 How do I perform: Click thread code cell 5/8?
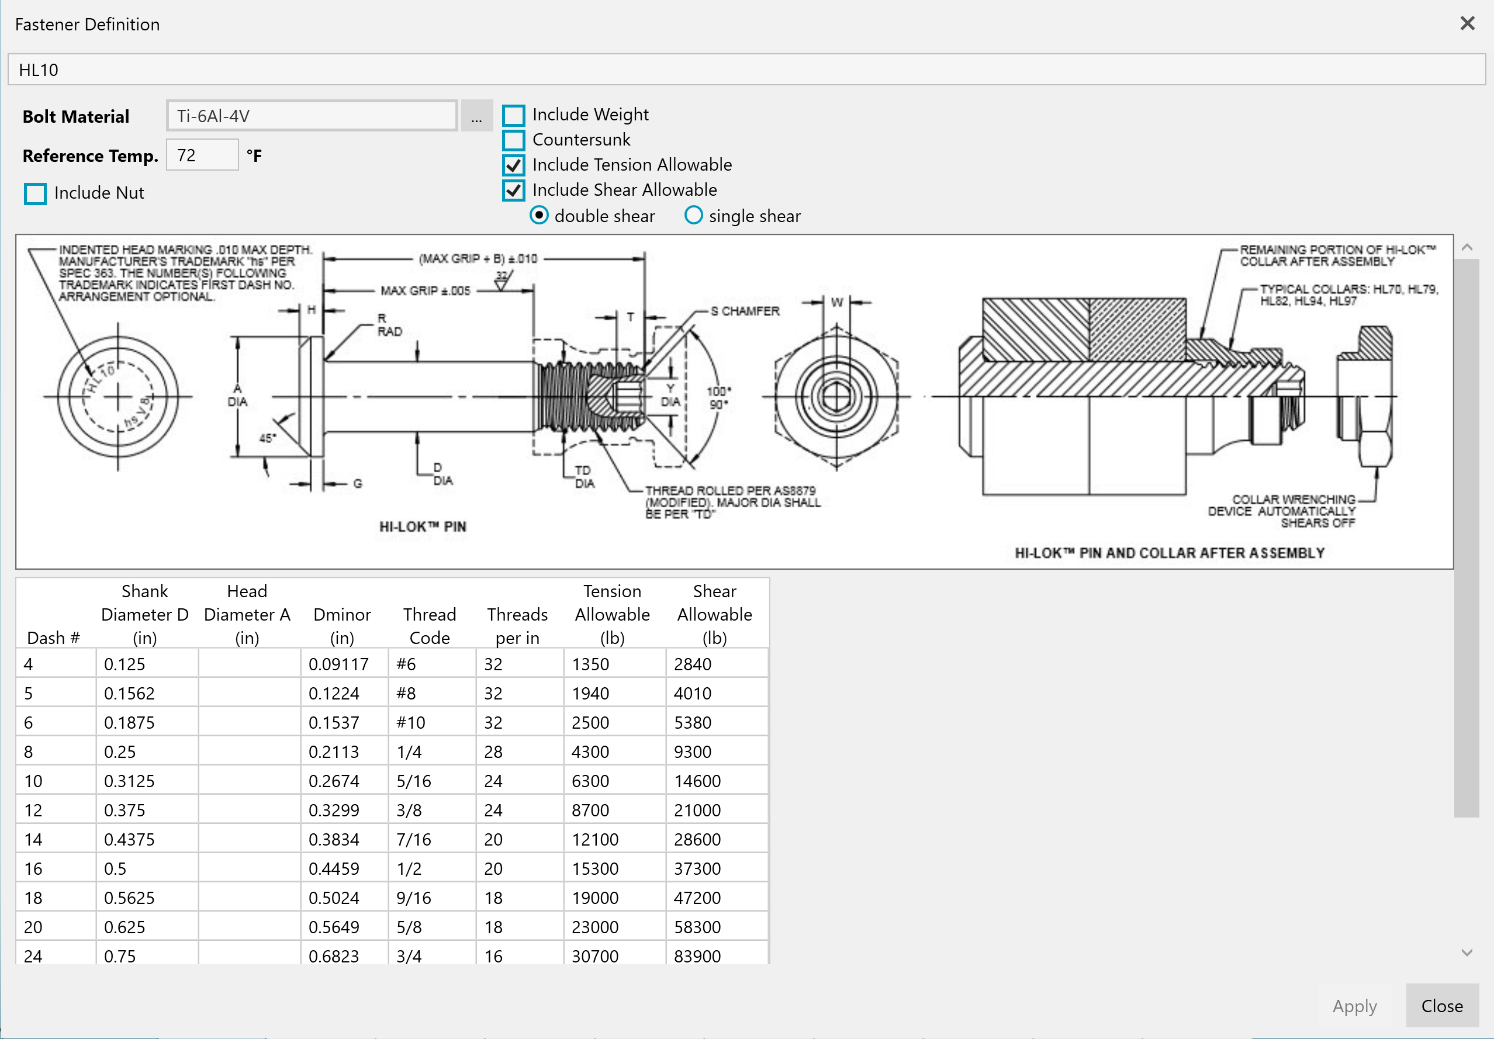pos(432,927)
